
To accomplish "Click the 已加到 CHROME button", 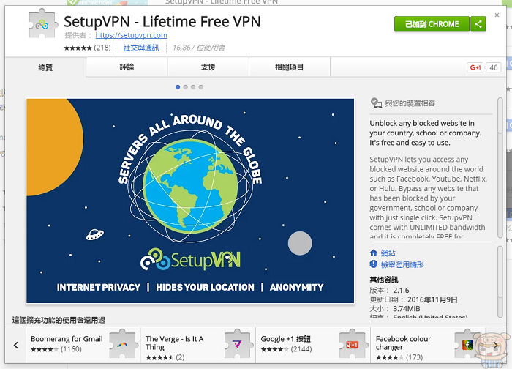I will coord(432,24).
